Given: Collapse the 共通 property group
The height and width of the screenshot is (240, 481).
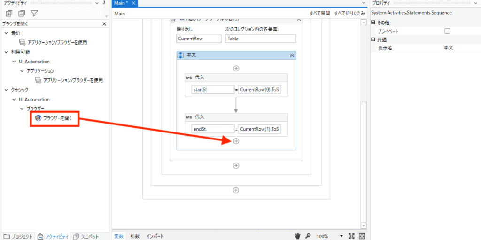Looking at the screenshot, I should click(373, 39).
